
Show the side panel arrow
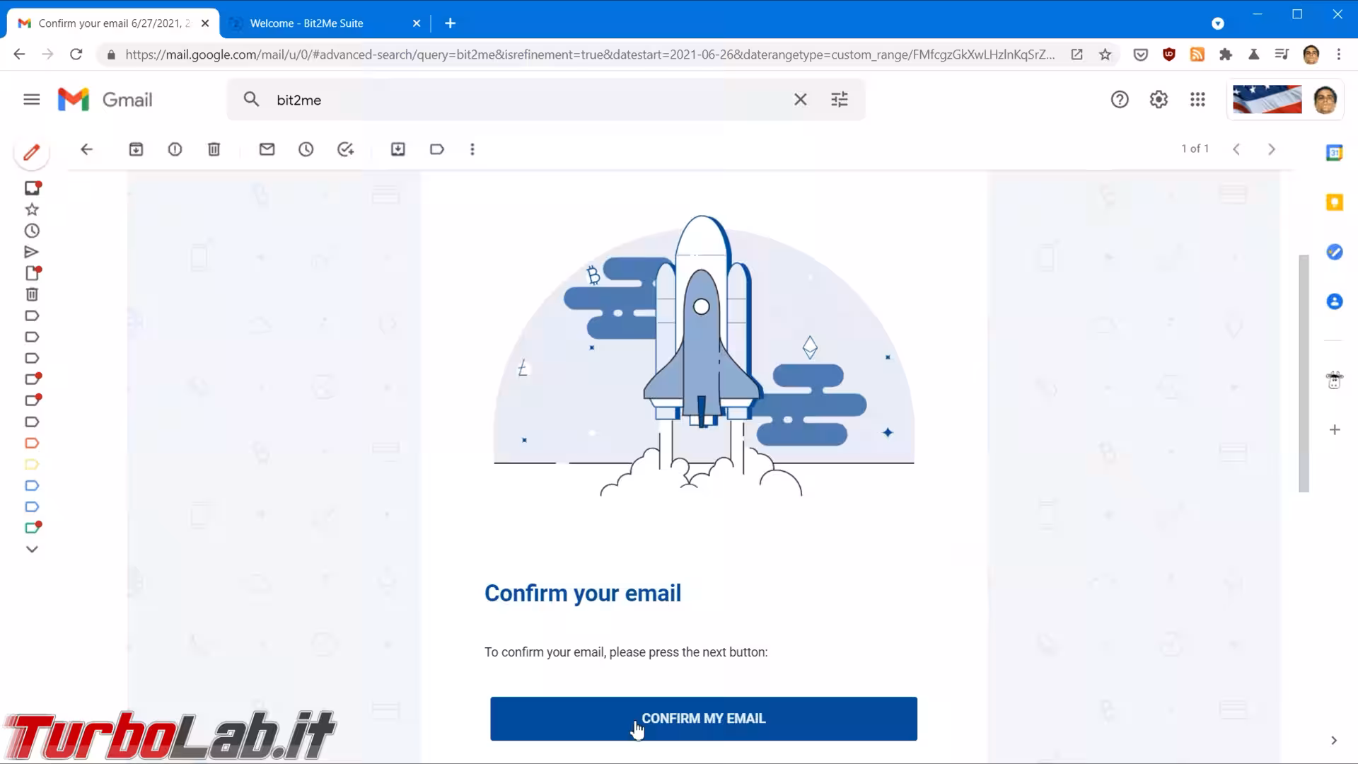pyautogui.click(x=1334, y=741)
